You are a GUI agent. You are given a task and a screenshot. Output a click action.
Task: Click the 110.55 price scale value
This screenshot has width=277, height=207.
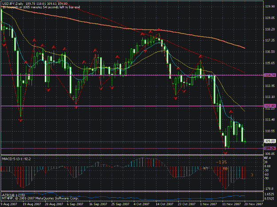[x=270, y=131]
